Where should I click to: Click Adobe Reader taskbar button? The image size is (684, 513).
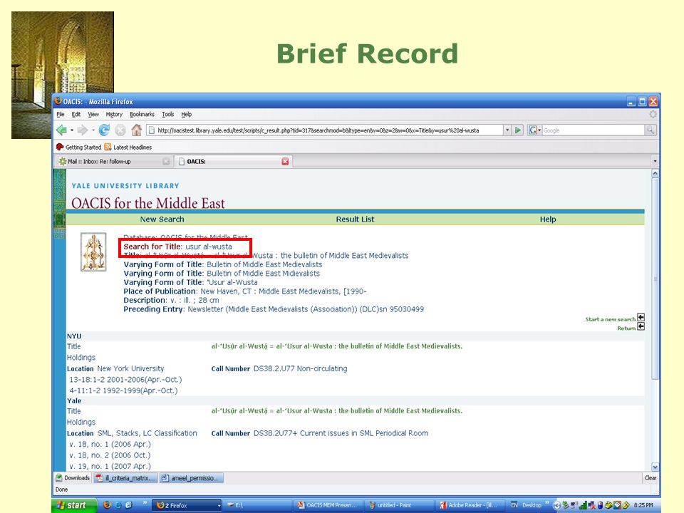470,505
